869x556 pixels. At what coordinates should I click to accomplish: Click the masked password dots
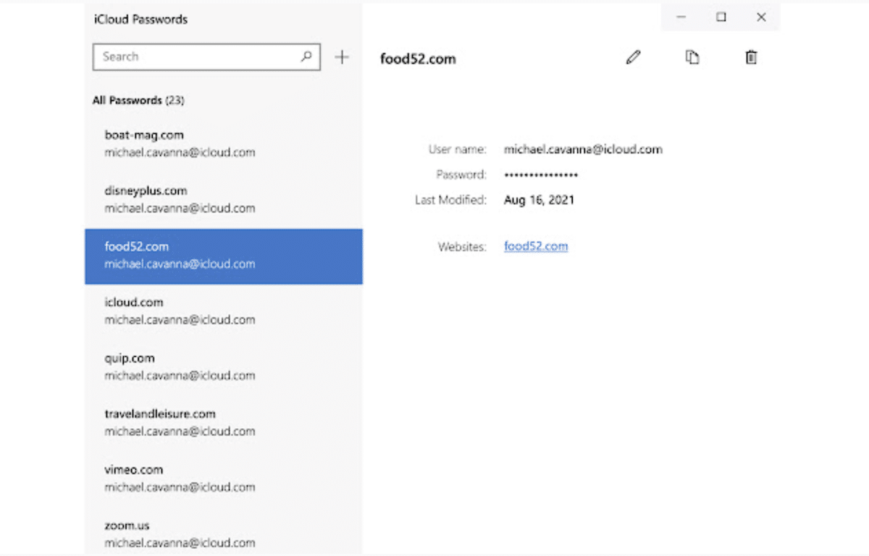click(541, 175)
